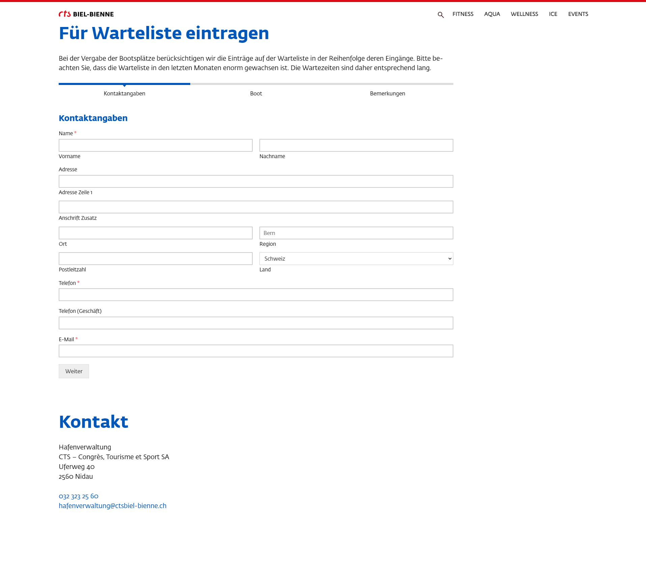Open the Aqua navigation item

(x=492, y=14)
